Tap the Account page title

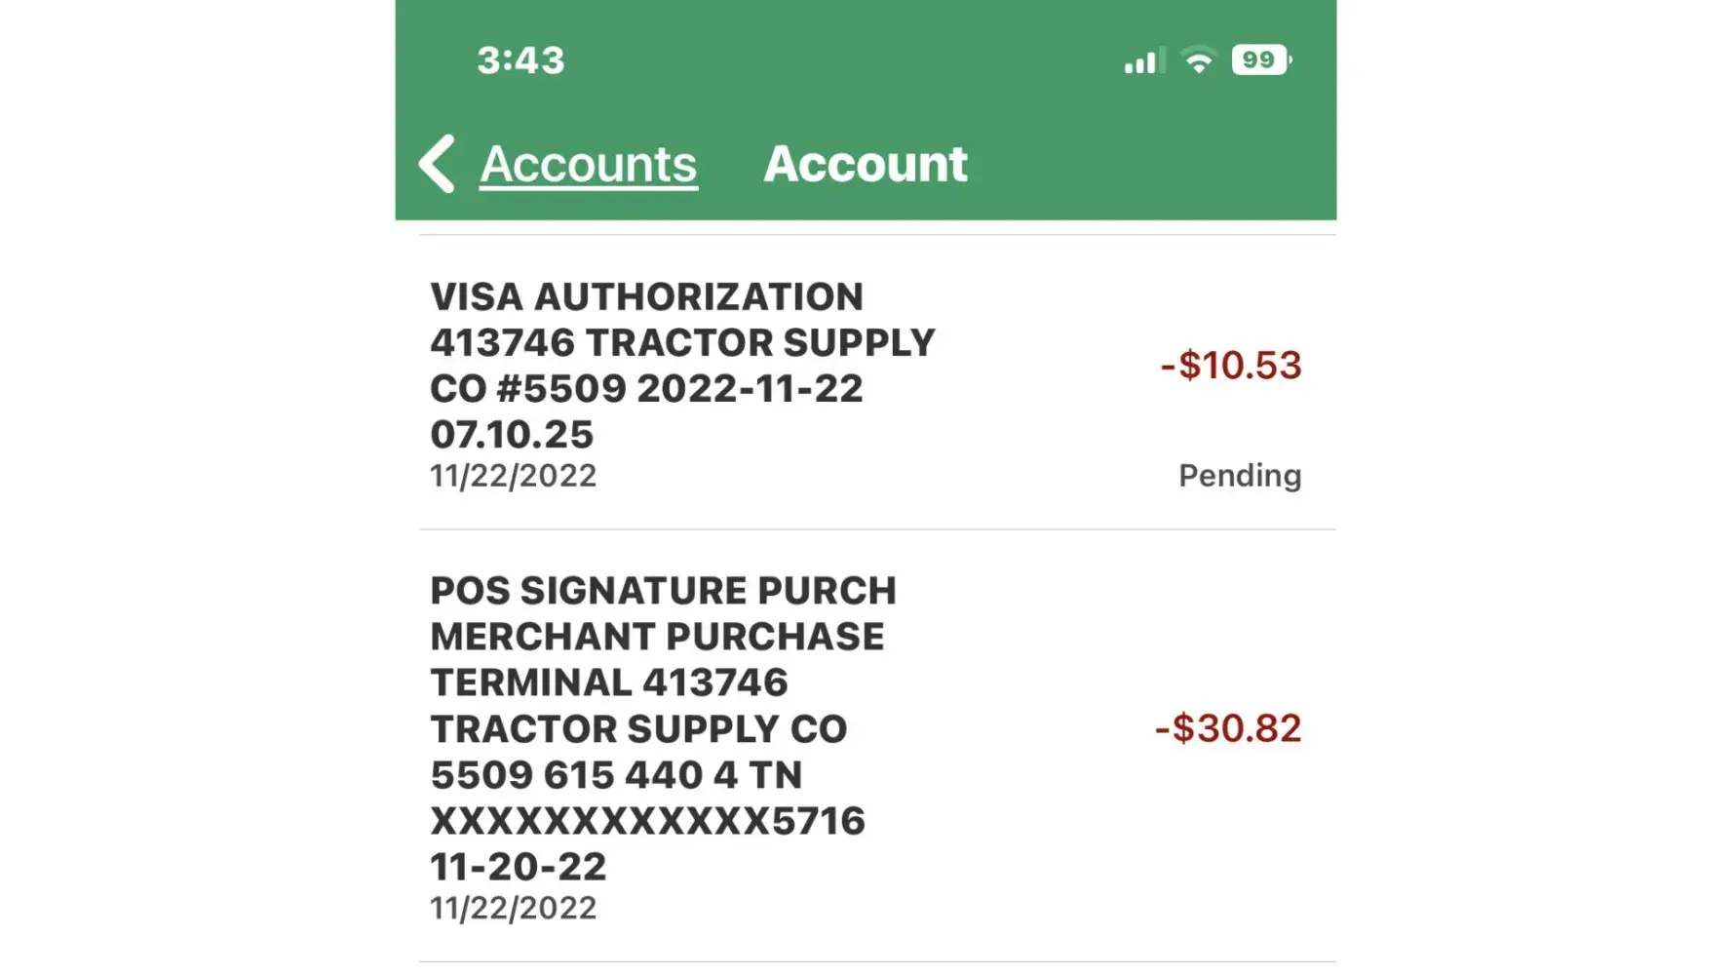pyautogui.click(x=866, y=164)
